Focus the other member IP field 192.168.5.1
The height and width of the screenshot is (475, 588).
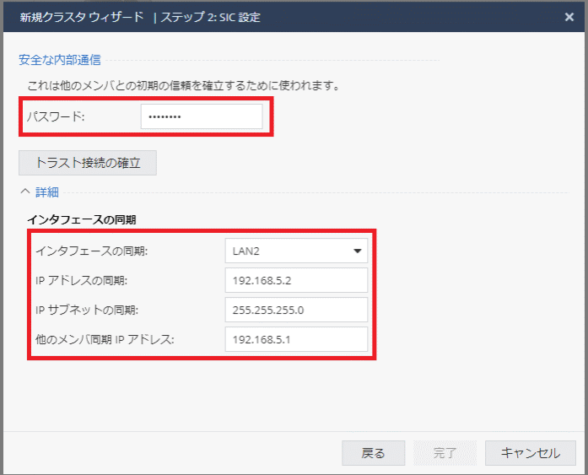296,339
